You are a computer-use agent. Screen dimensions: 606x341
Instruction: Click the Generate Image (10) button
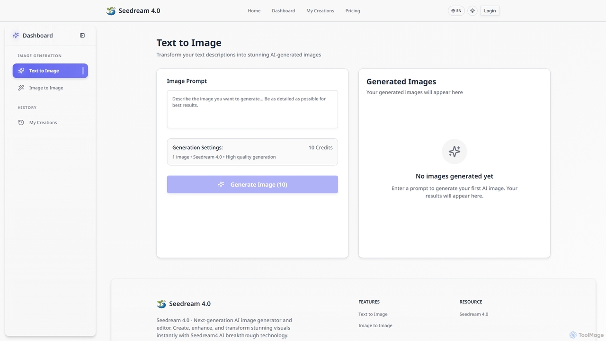[x=252, y=185]
